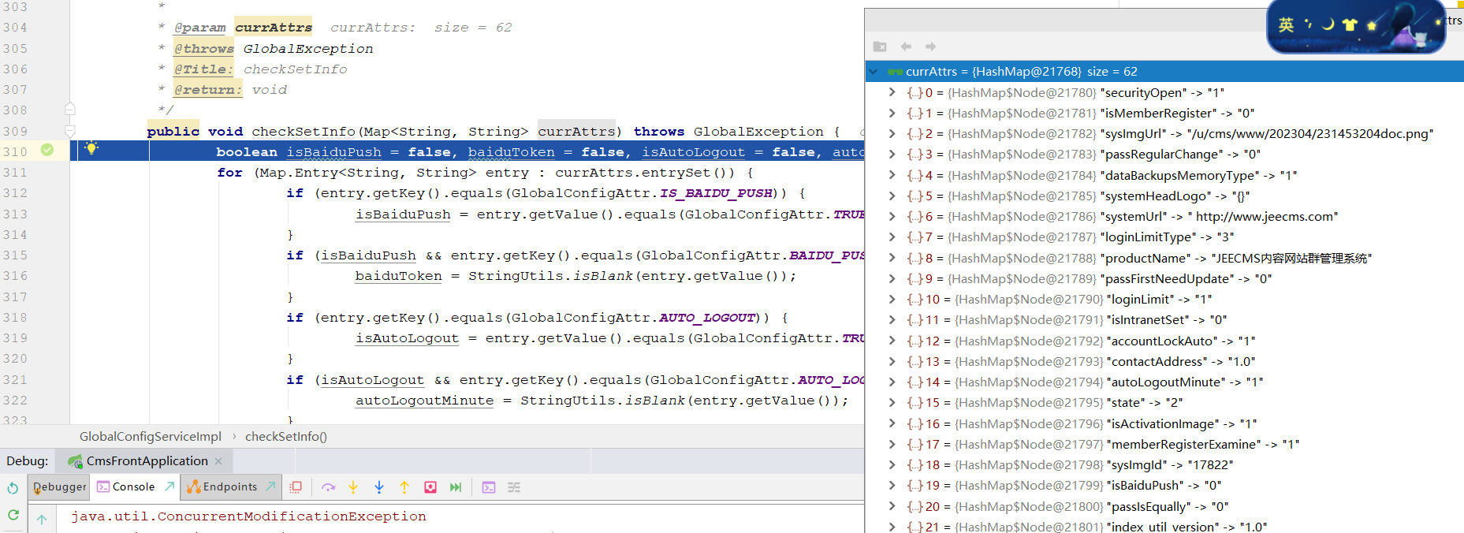Click the Rerun CmsFrontApplication icon
The width and height of the screenshot is (1464, 533).
click(13, 488)
